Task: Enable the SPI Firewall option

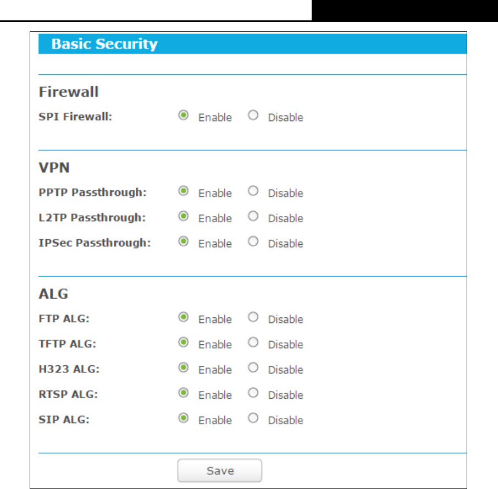Action: (x=183, y=115)
